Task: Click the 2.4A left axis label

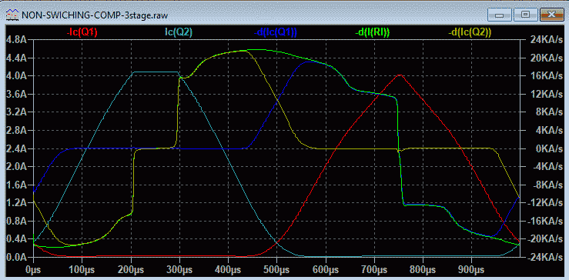Action: click(17, 148)
